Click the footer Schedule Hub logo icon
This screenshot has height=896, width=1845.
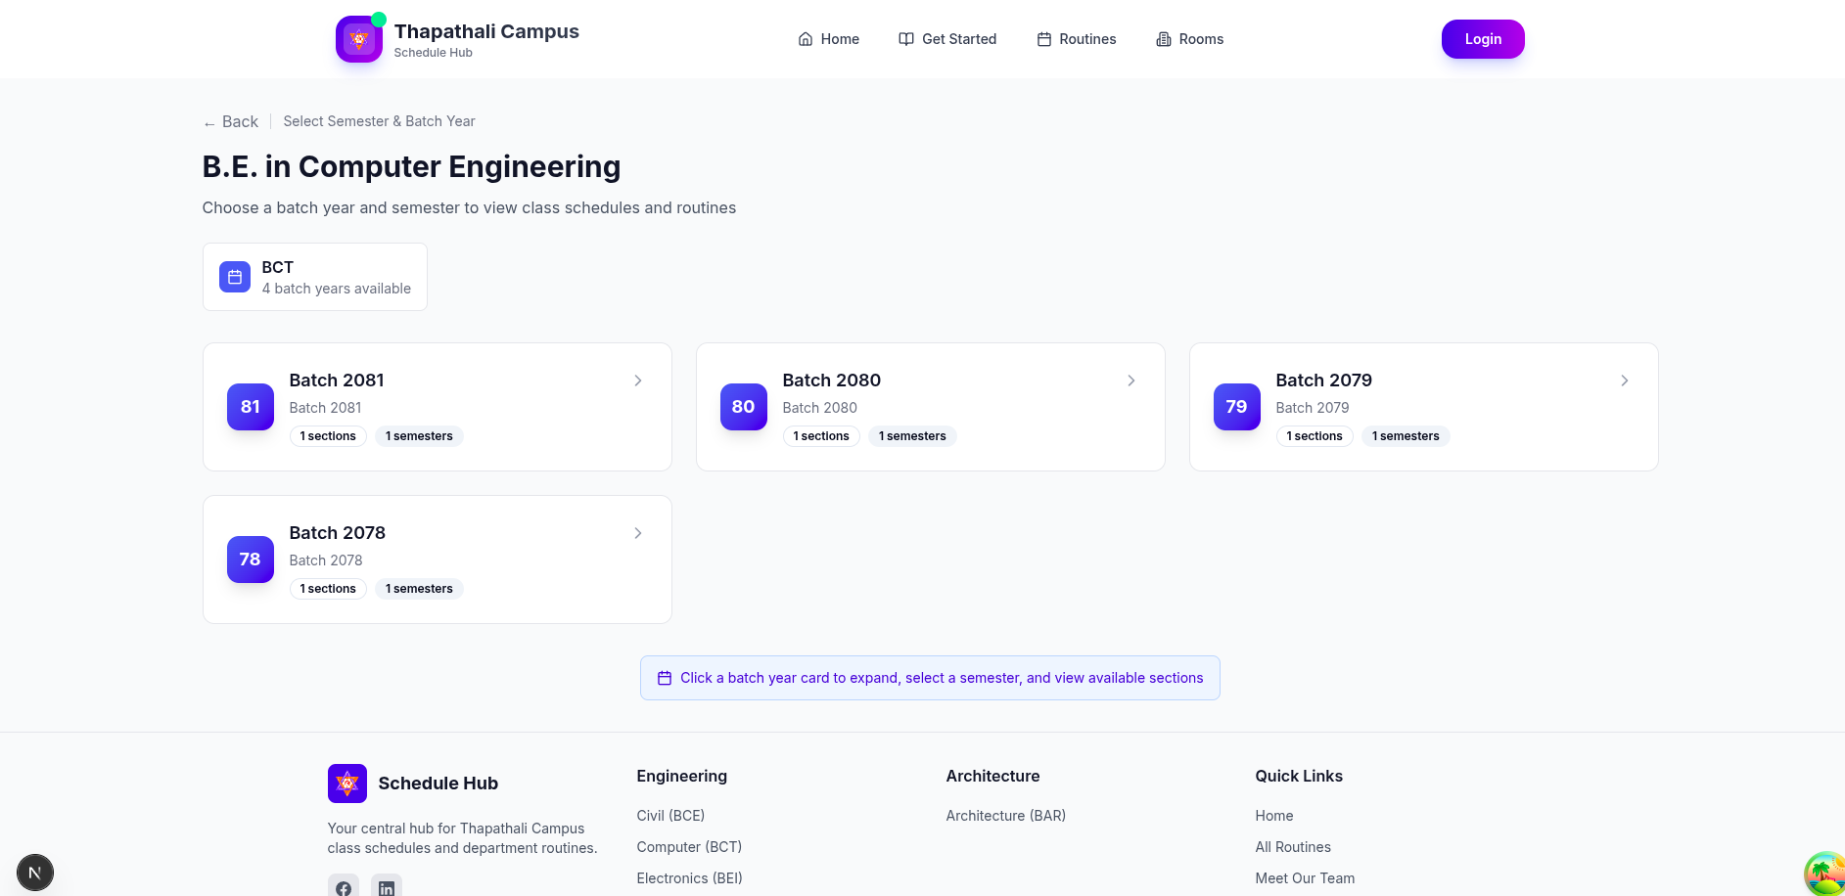347,784
